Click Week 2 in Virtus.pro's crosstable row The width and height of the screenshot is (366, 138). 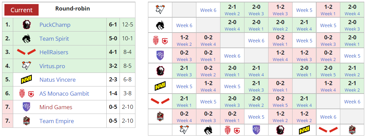(x=232, y=14)
